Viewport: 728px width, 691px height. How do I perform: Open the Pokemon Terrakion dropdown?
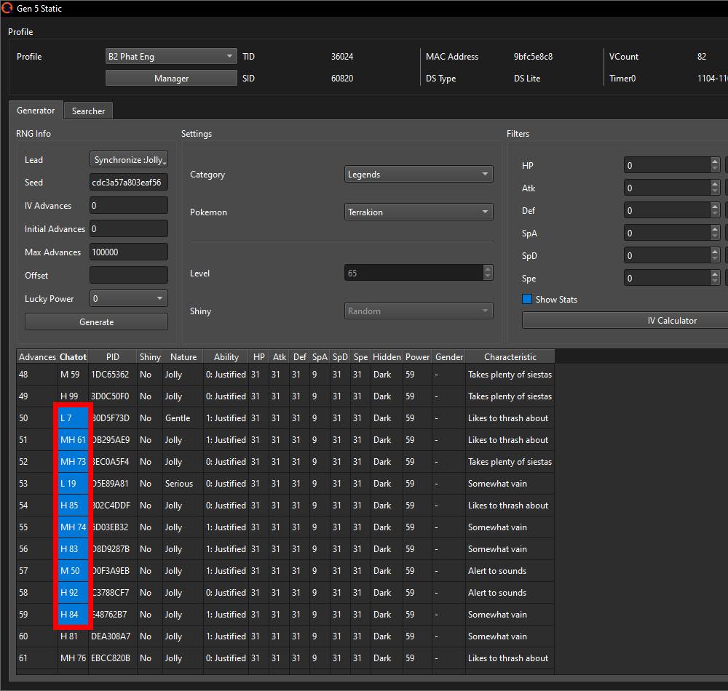[419, 212]
